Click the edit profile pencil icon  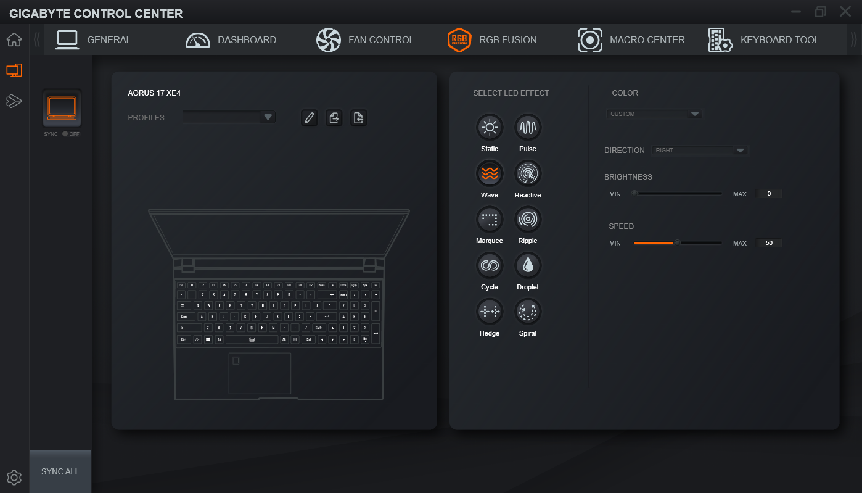pos(310,118)
